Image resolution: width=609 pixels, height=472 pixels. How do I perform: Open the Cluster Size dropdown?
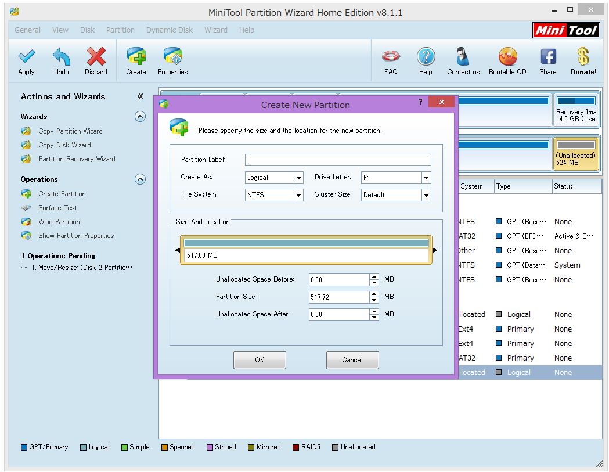[426, 195]
